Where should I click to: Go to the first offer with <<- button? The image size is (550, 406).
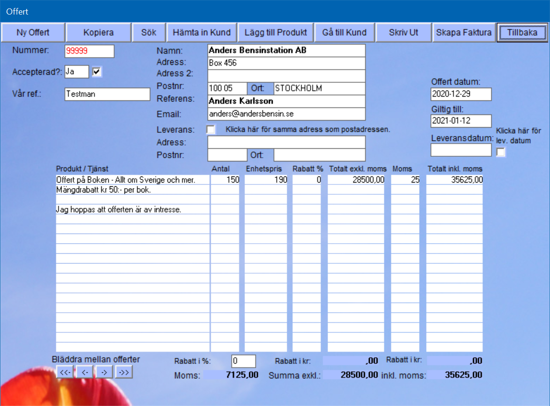coord(66,372)
